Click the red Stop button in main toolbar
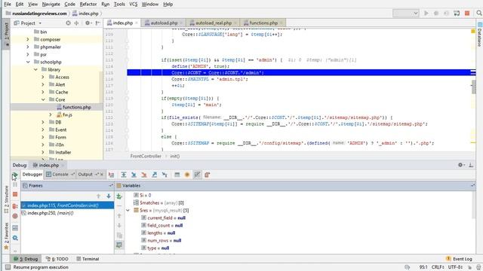 point(467,14)
